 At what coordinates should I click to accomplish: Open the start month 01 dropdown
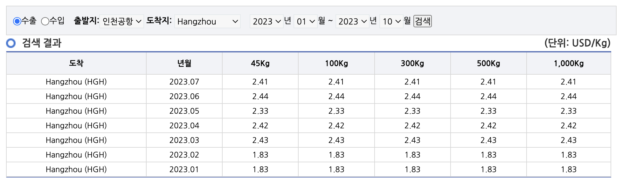click(x=306, y=21)
